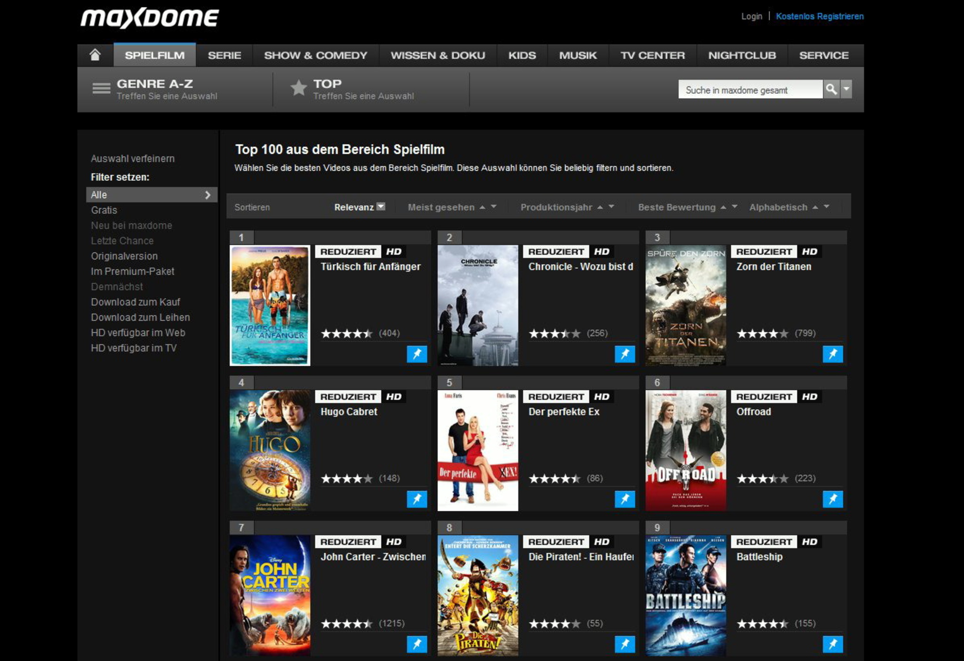Pin Zorn der Titanen to watchlist
The height and width of the screenshot is (661, 964).
point(833,354)
